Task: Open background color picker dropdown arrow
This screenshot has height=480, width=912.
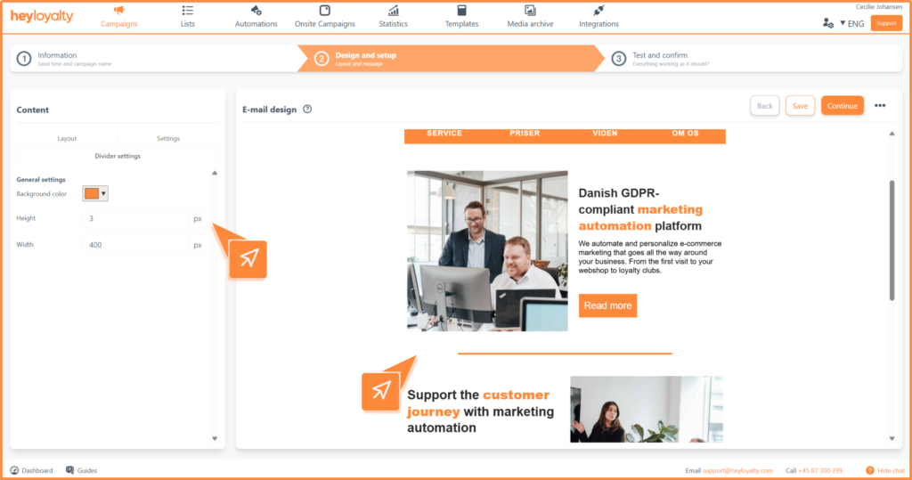Action: [103, 193]
